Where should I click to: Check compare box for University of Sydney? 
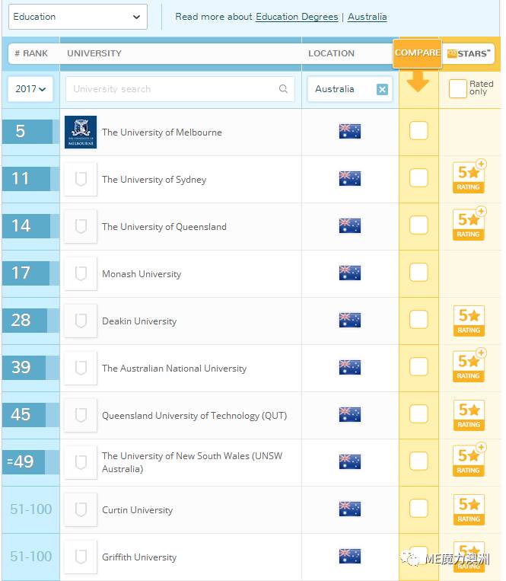[418, 177]
